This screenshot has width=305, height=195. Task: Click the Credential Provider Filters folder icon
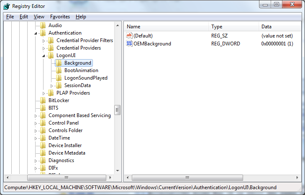pyautogui.click(x=51, y=40)
